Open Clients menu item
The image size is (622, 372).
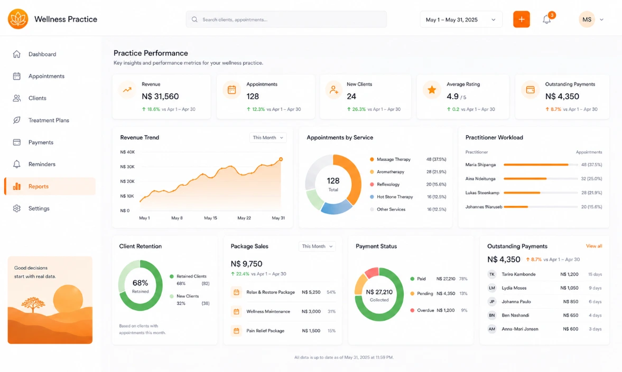tap(50, 98)
